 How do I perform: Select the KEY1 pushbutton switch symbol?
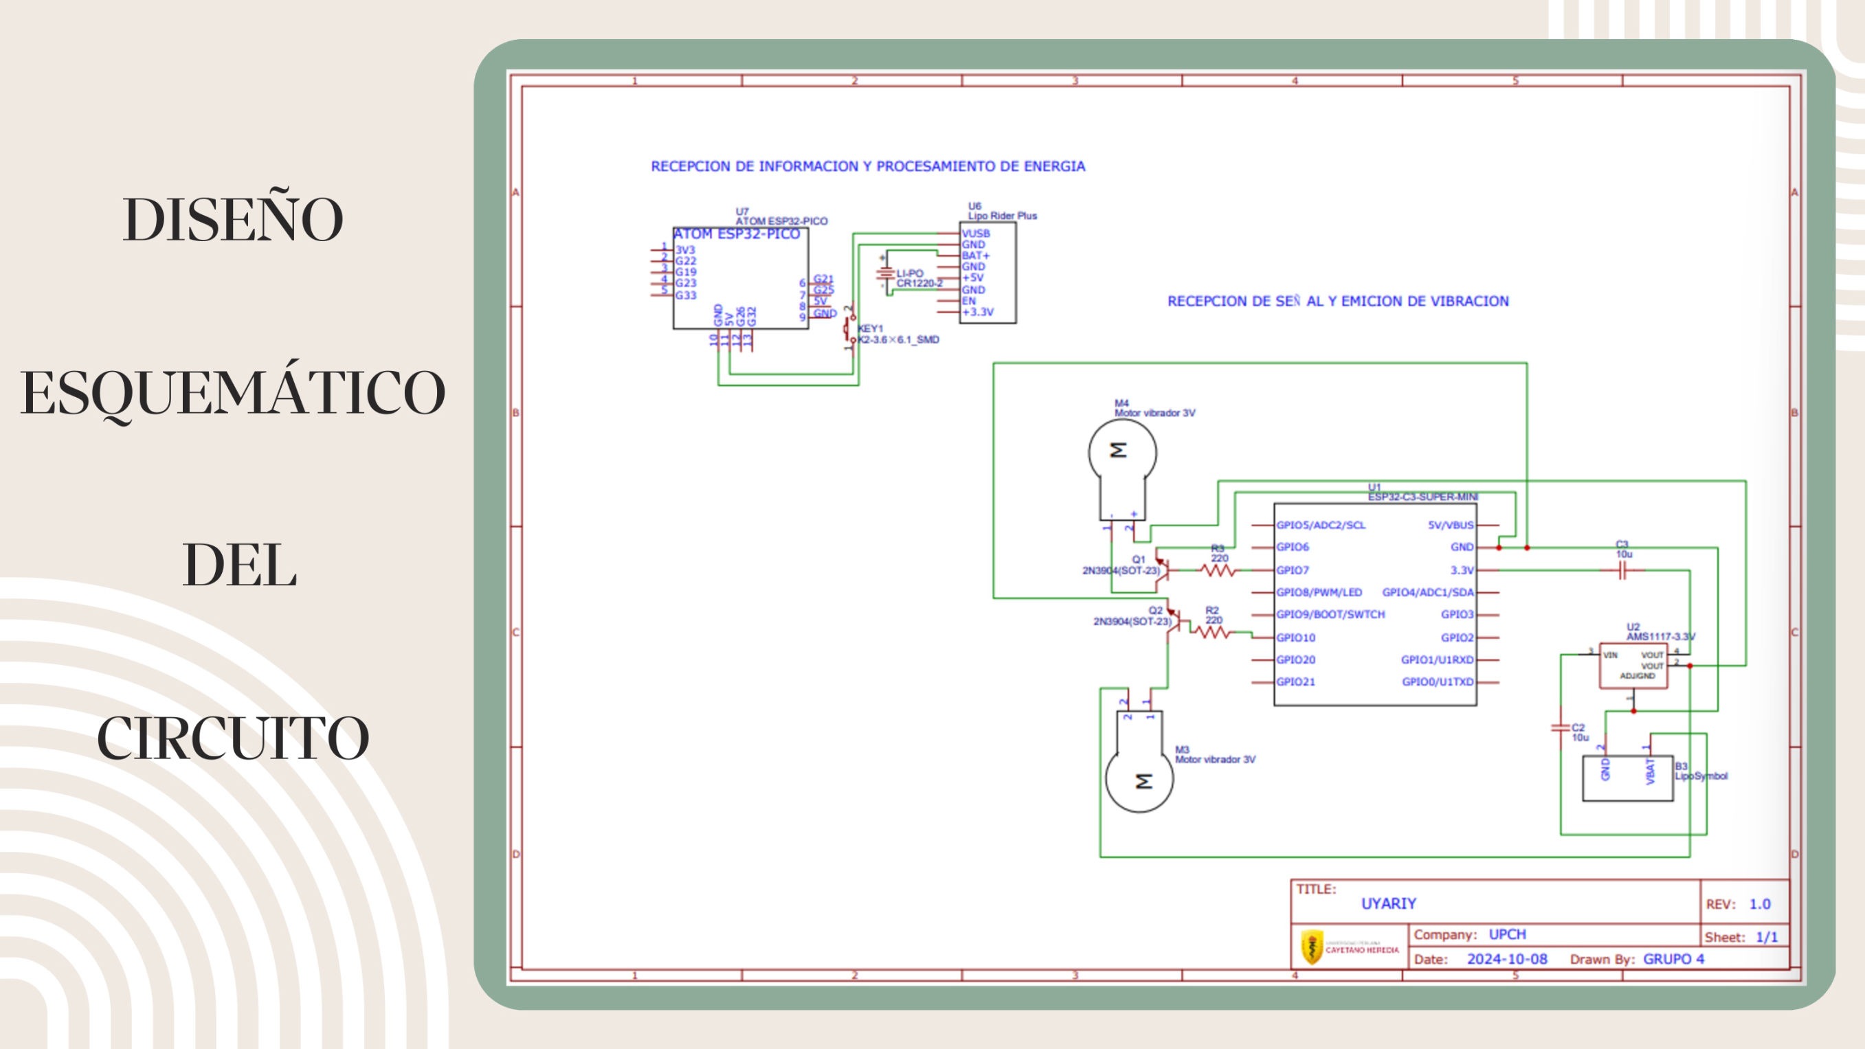[849, 329]
